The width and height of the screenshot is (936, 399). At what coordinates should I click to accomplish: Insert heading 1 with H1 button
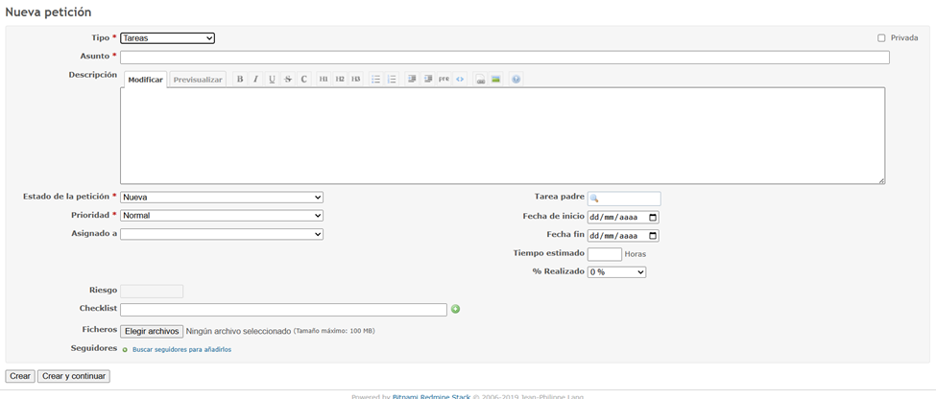[x=324, y=79]
